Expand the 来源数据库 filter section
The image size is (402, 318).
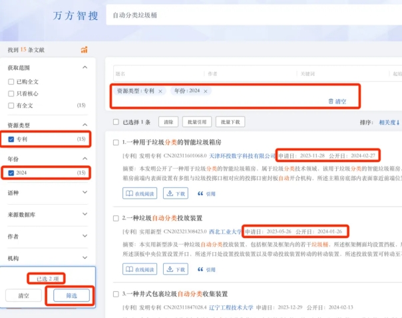point(85,214)
